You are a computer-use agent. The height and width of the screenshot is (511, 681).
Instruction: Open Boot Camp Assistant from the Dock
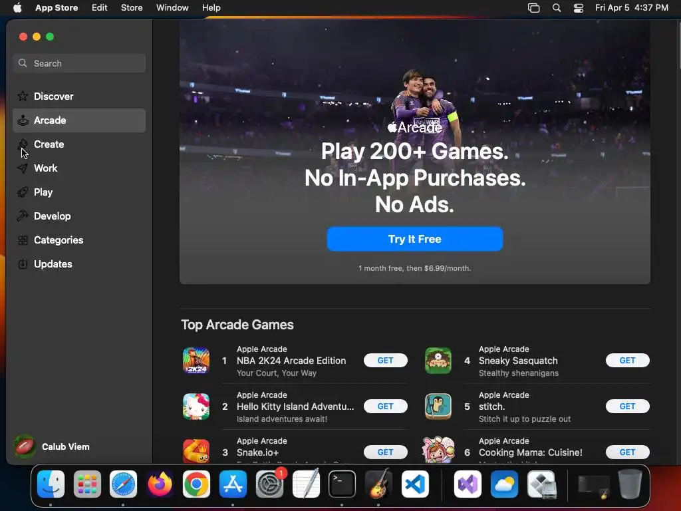(541, 484)
